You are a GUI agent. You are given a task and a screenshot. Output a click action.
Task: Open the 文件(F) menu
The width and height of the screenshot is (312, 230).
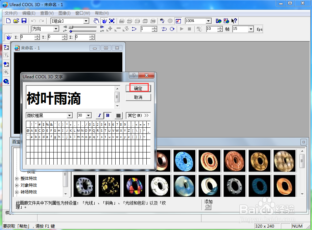(11, 13)
